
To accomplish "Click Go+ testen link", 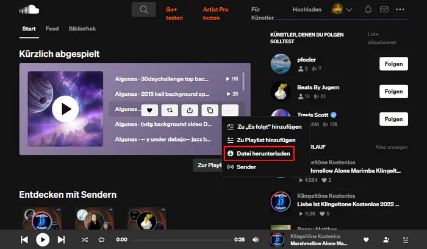I will pyautogui.click(x=174, y=13).
